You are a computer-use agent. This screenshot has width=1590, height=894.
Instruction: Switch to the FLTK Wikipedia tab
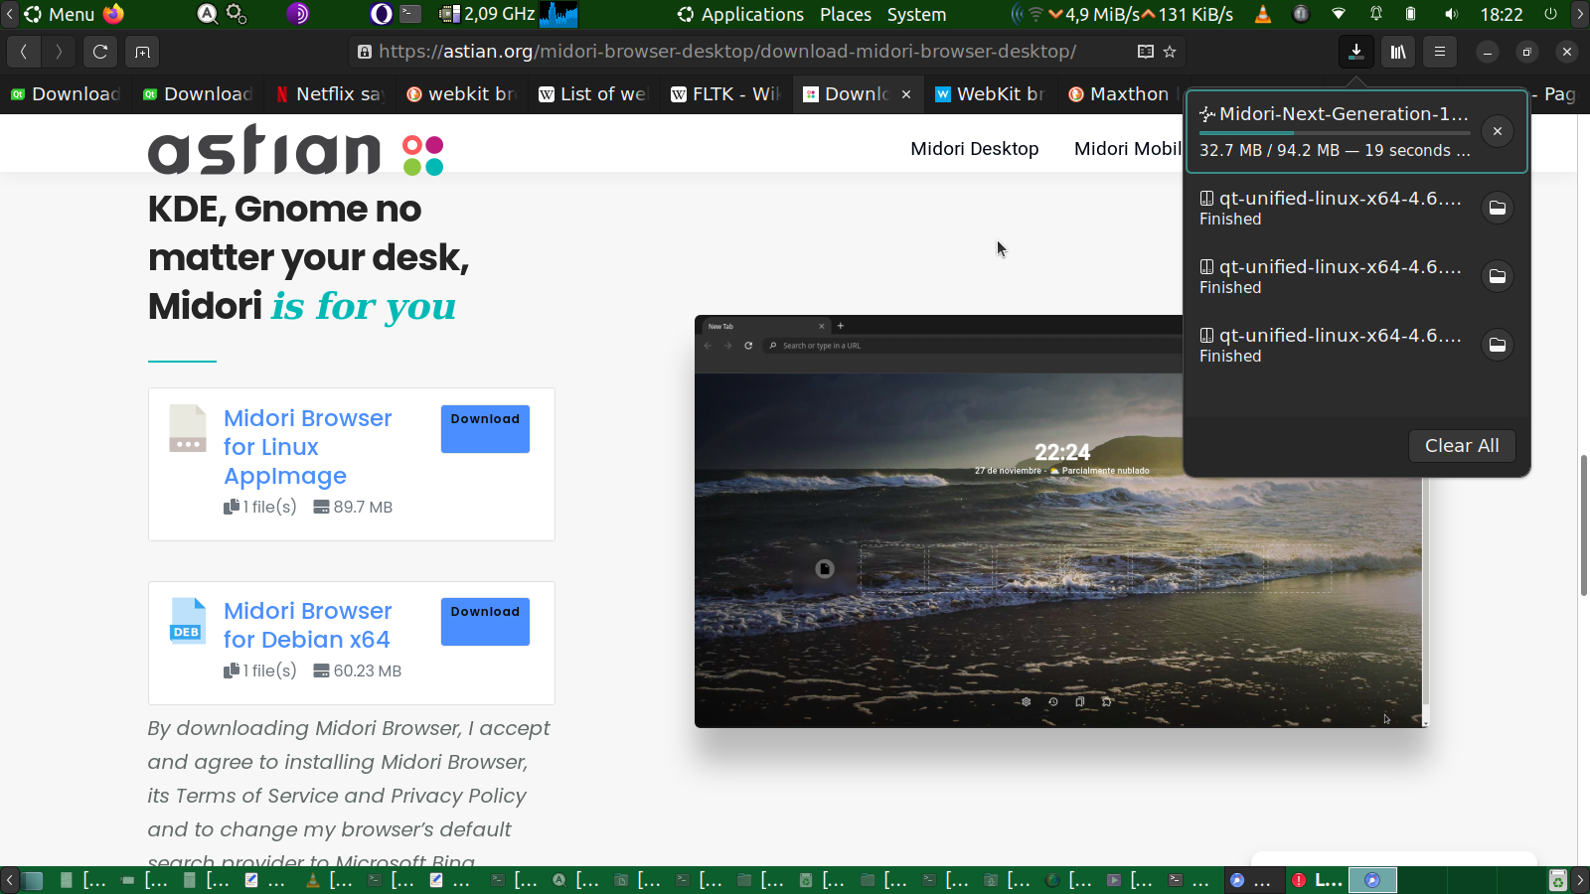[x=726, y=94]
